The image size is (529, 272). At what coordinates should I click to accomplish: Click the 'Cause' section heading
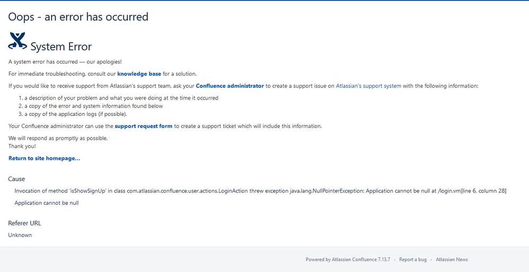(x=16, y=179)
